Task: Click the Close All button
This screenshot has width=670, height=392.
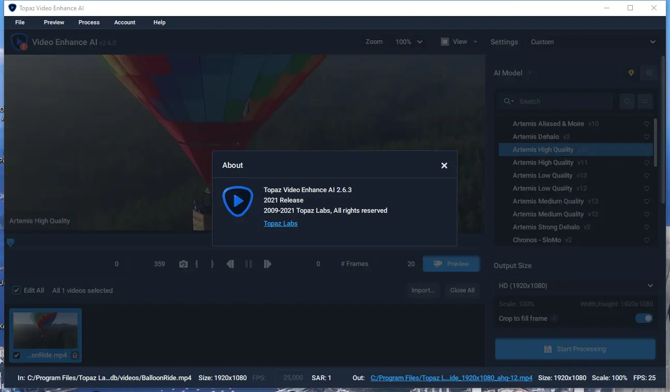Action: click(462, 290)
